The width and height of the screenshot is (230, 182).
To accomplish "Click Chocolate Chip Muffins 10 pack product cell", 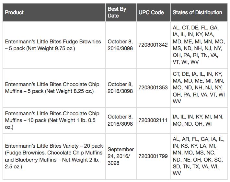I will (54, 120).
